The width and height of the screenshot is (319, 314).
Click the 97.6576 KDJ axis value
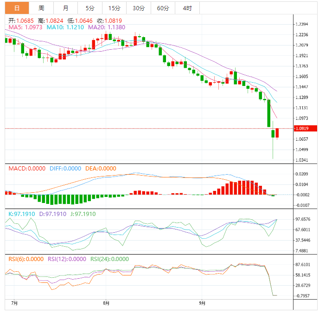[x=303, y=219]
